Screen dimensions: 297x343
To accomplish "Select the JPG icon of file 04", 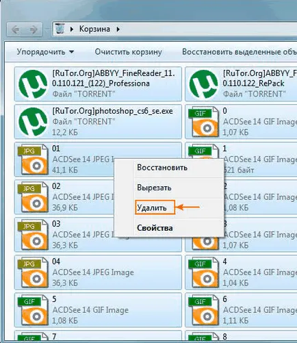I will pyautogui.click(x=33, y=272).
